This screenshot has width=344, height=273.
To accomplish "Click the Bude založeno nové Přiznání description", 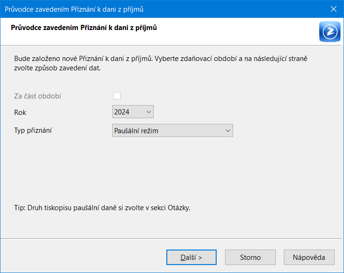I will tap(161, 63).
